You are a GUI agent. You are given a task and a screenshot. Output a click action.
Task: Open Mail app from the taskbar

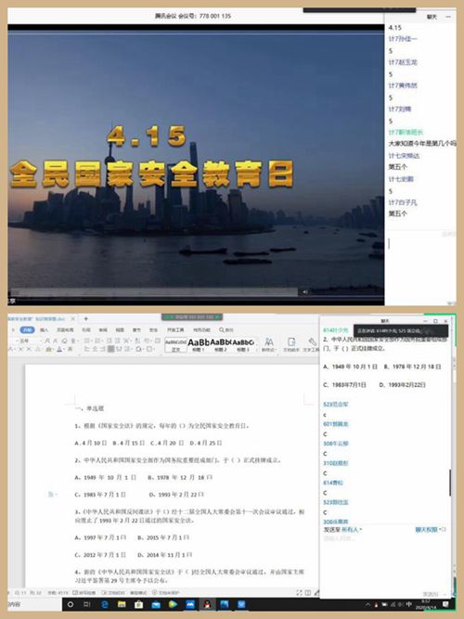pos(156,604)
